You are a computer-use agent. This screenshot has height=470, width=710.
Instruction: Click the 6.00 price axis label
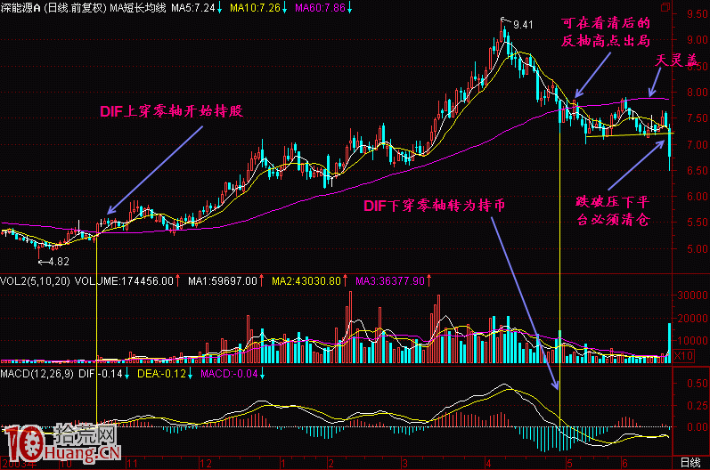[698, 197]
